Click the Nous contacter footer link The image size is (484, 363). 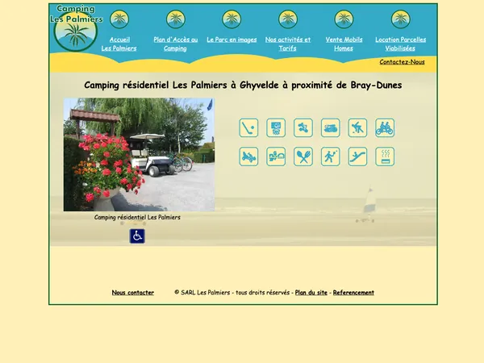tap(133, 292)
